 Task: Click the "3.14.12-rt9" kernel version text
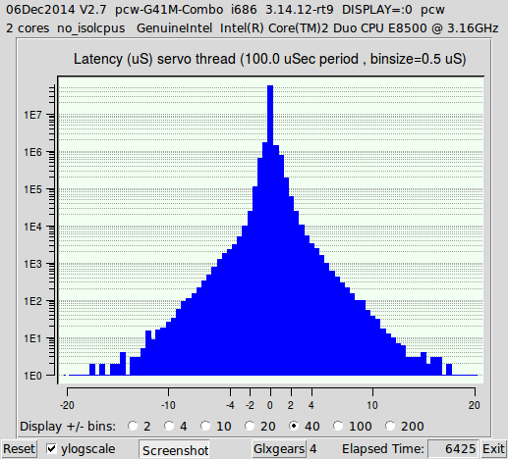coord(300,10)
